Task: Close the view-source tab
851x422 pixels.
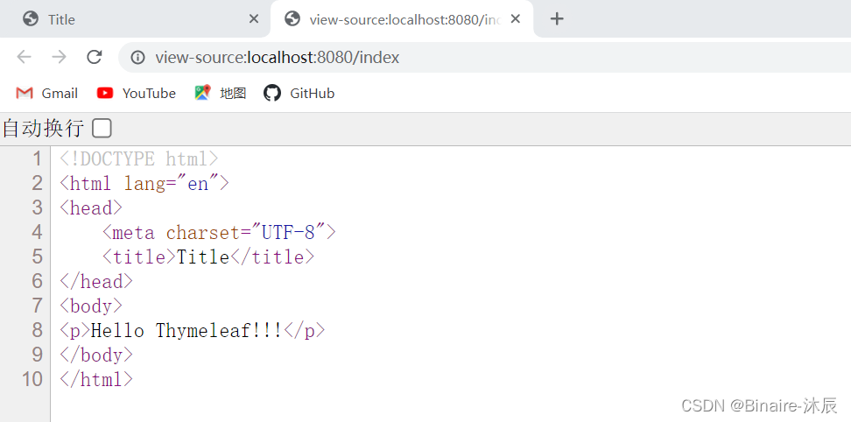Action: pyautogui.click(x=516, y=19)
